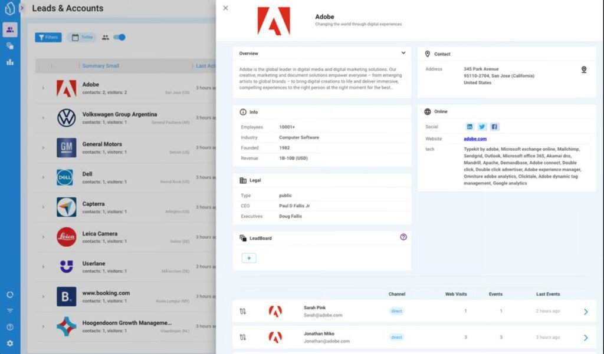Close the Adobe detail panel

pyautogui.click(x=226, y=8)
